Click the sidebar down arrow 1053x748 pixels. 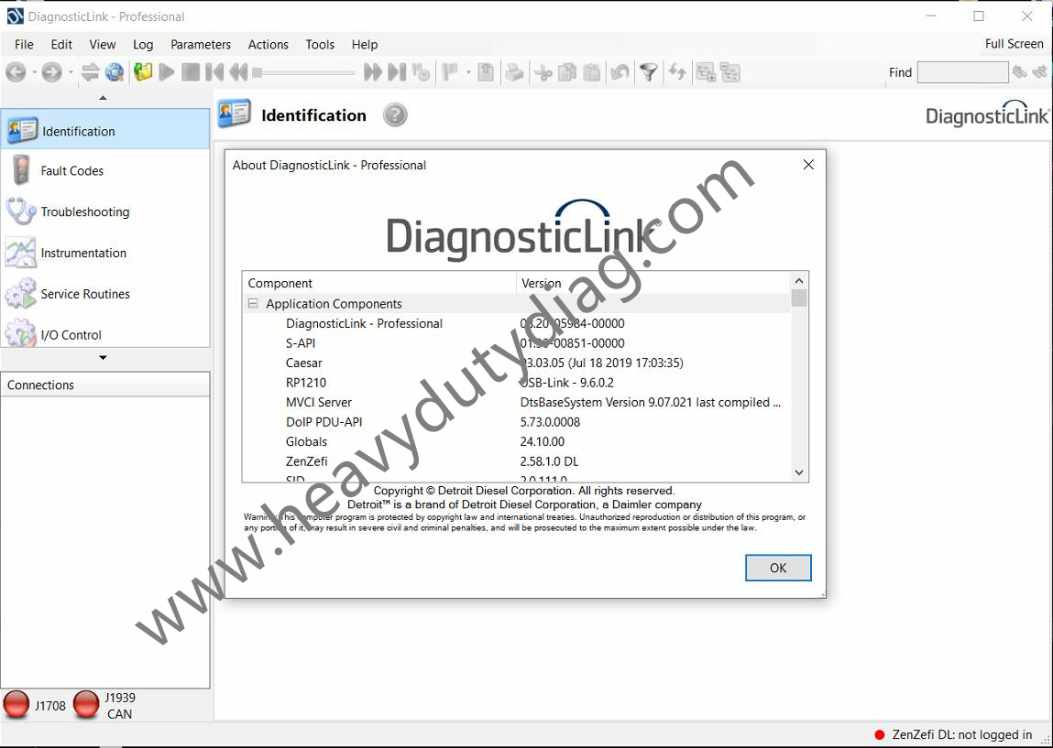[103, 358]
